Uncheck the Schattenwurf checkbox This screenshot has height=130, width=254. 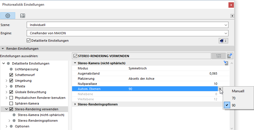(x=11, y=75)
